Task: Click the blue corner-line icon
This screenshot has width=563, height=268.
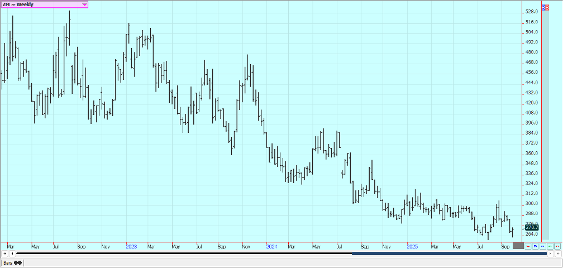Action: click(x=536, y=246)
